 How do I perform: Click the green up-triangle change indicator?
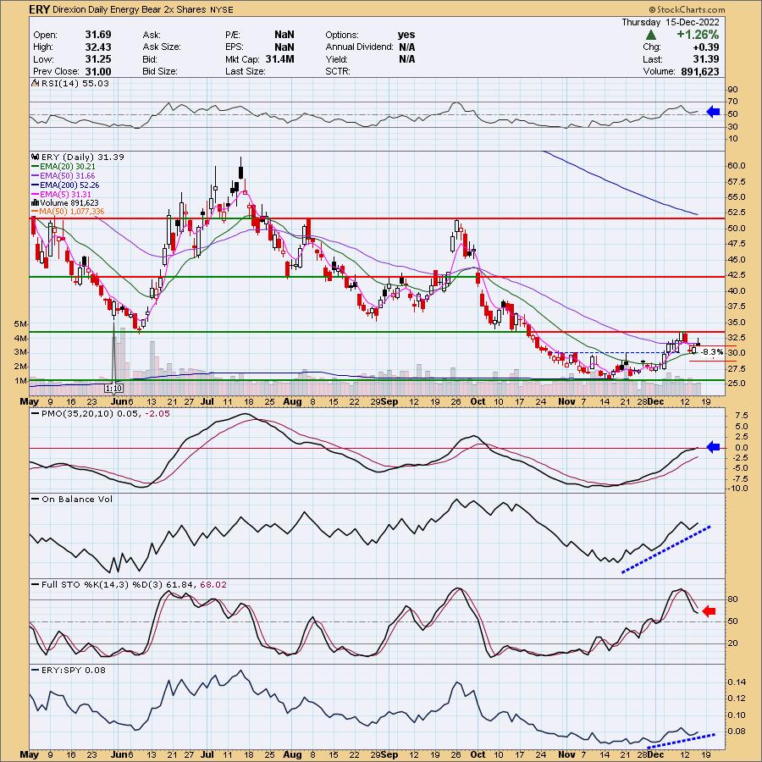pyautogui.click(x=651, y=35)
